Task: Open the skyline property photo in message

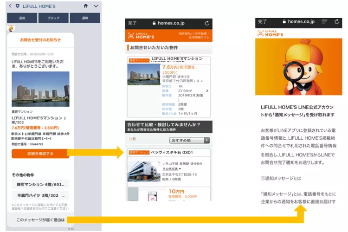Action: [x=40, y=89]
